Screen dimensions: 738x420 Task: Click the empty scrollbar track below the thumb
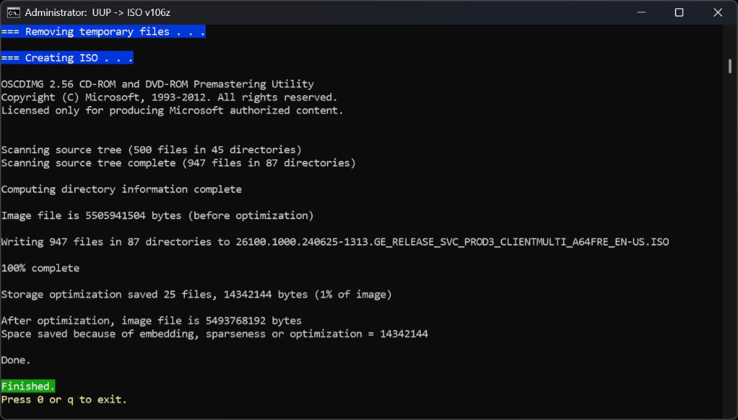point(730,243)
